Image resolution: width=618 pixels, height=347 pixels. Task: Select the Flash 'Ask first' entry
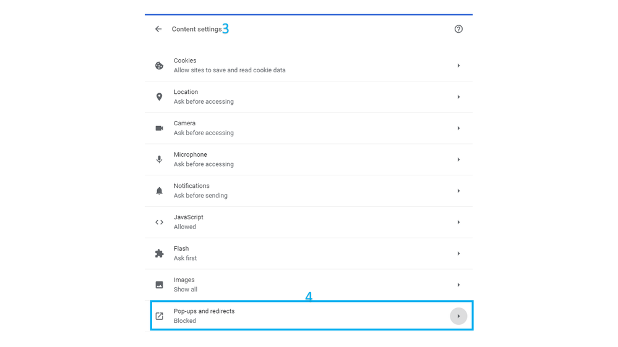pyautogui.click(x=185, y=258)
